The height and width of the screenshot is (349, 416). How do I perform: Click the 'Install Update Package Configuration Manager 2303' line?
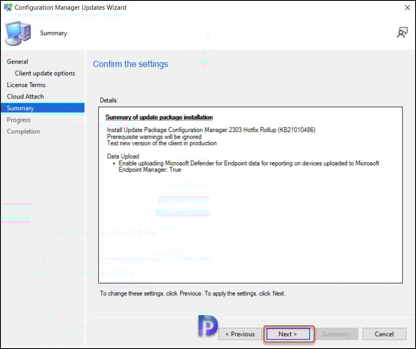pyautogui.click(x=211, y=130)
